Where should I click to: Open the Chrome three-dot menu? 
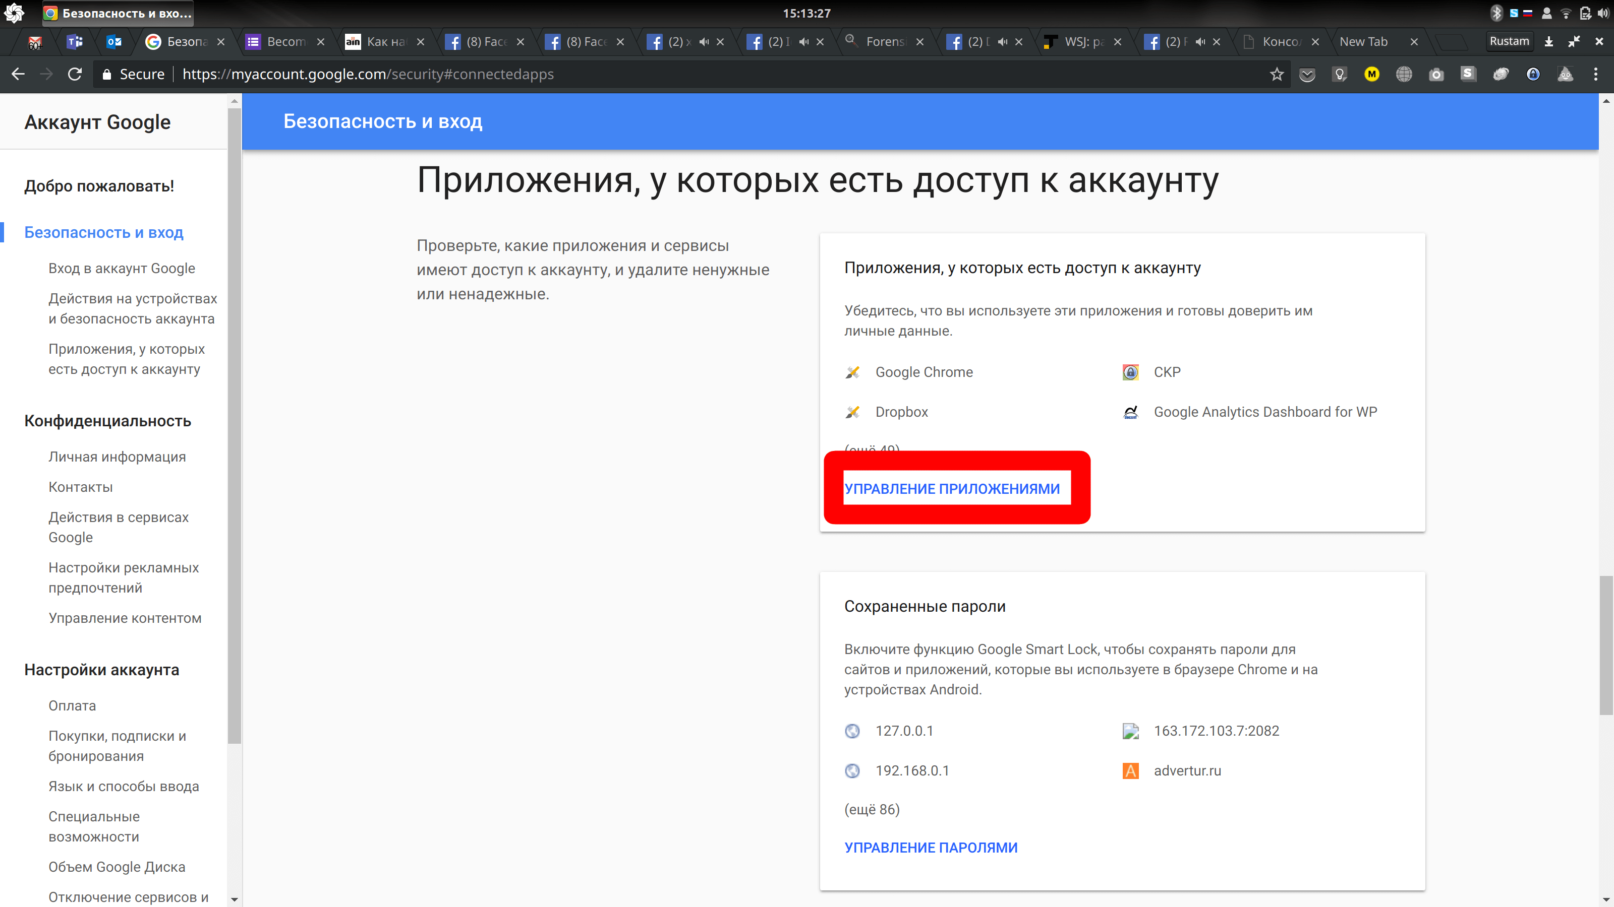coord(1595,75)
